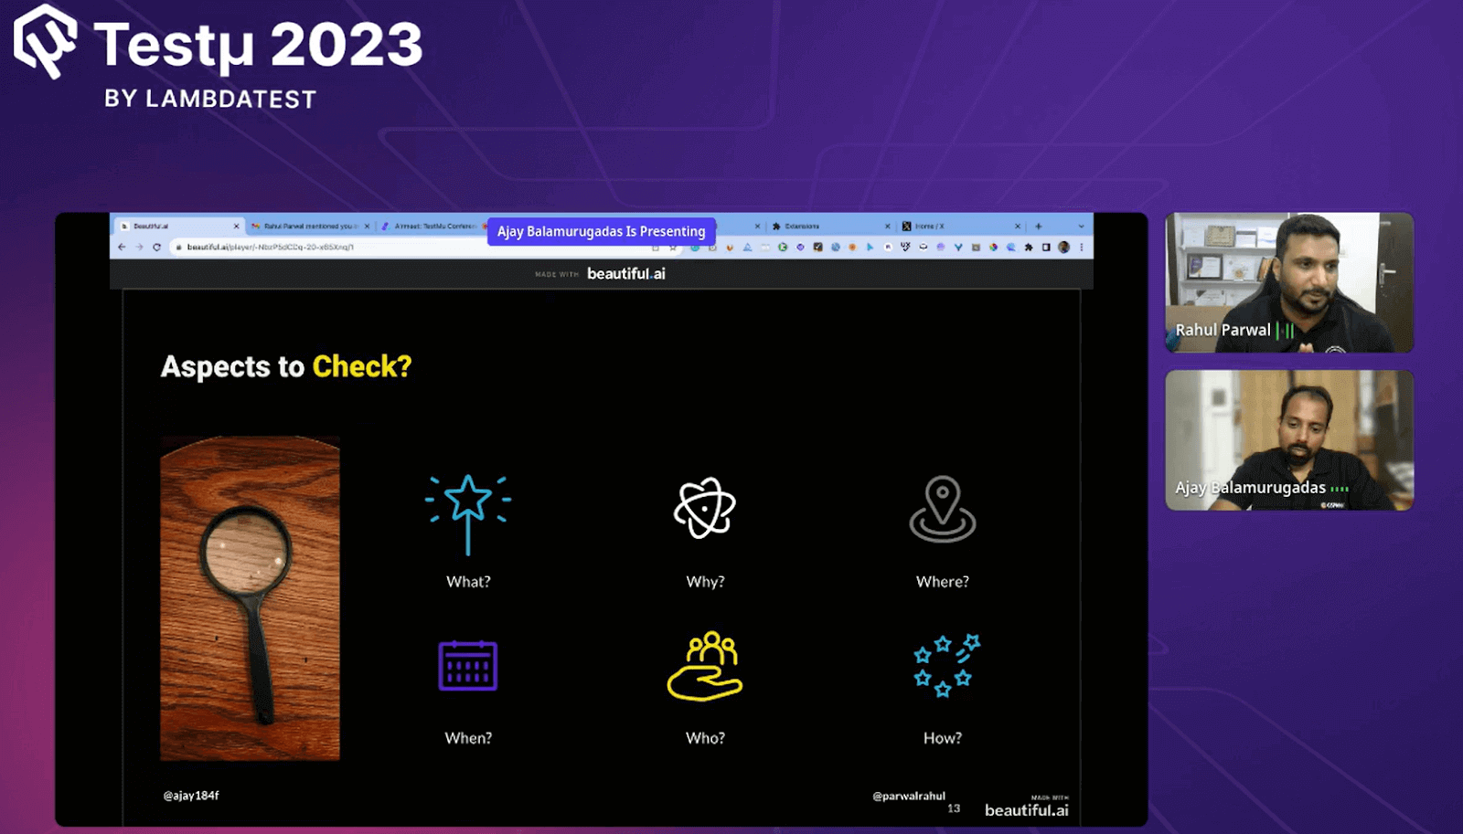Screen dimensions: 1463x834
Task: Click the 'Where?' label
Action: click(943, 582)
